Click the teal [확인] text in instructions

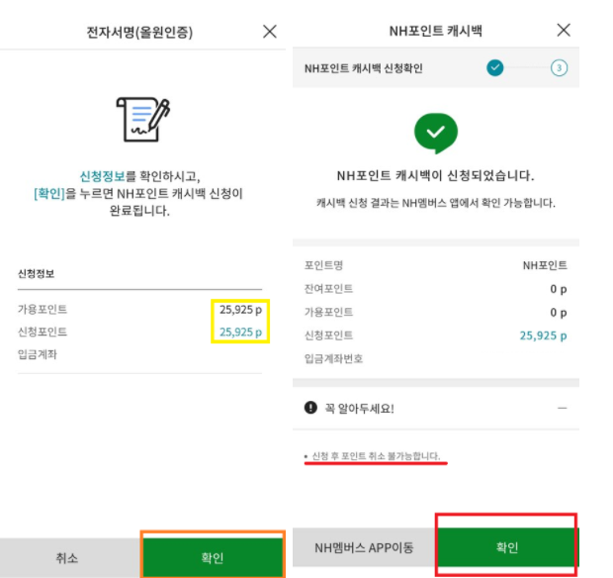pos(49,193)
